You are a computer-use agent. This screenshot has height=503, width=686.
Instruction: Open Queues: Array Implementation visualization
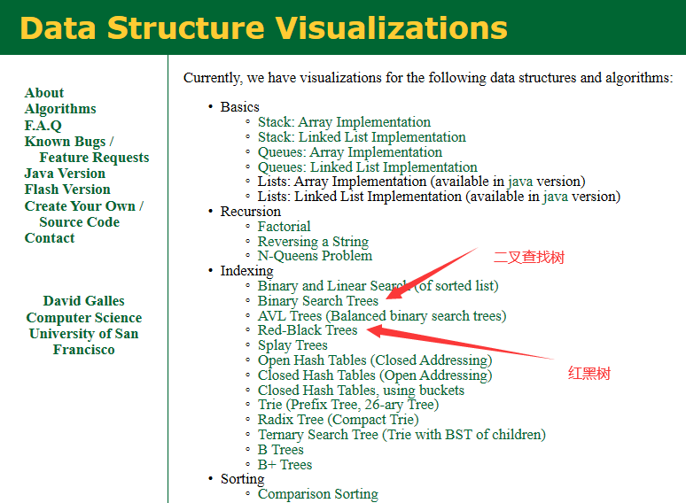[x=350, y=152]
